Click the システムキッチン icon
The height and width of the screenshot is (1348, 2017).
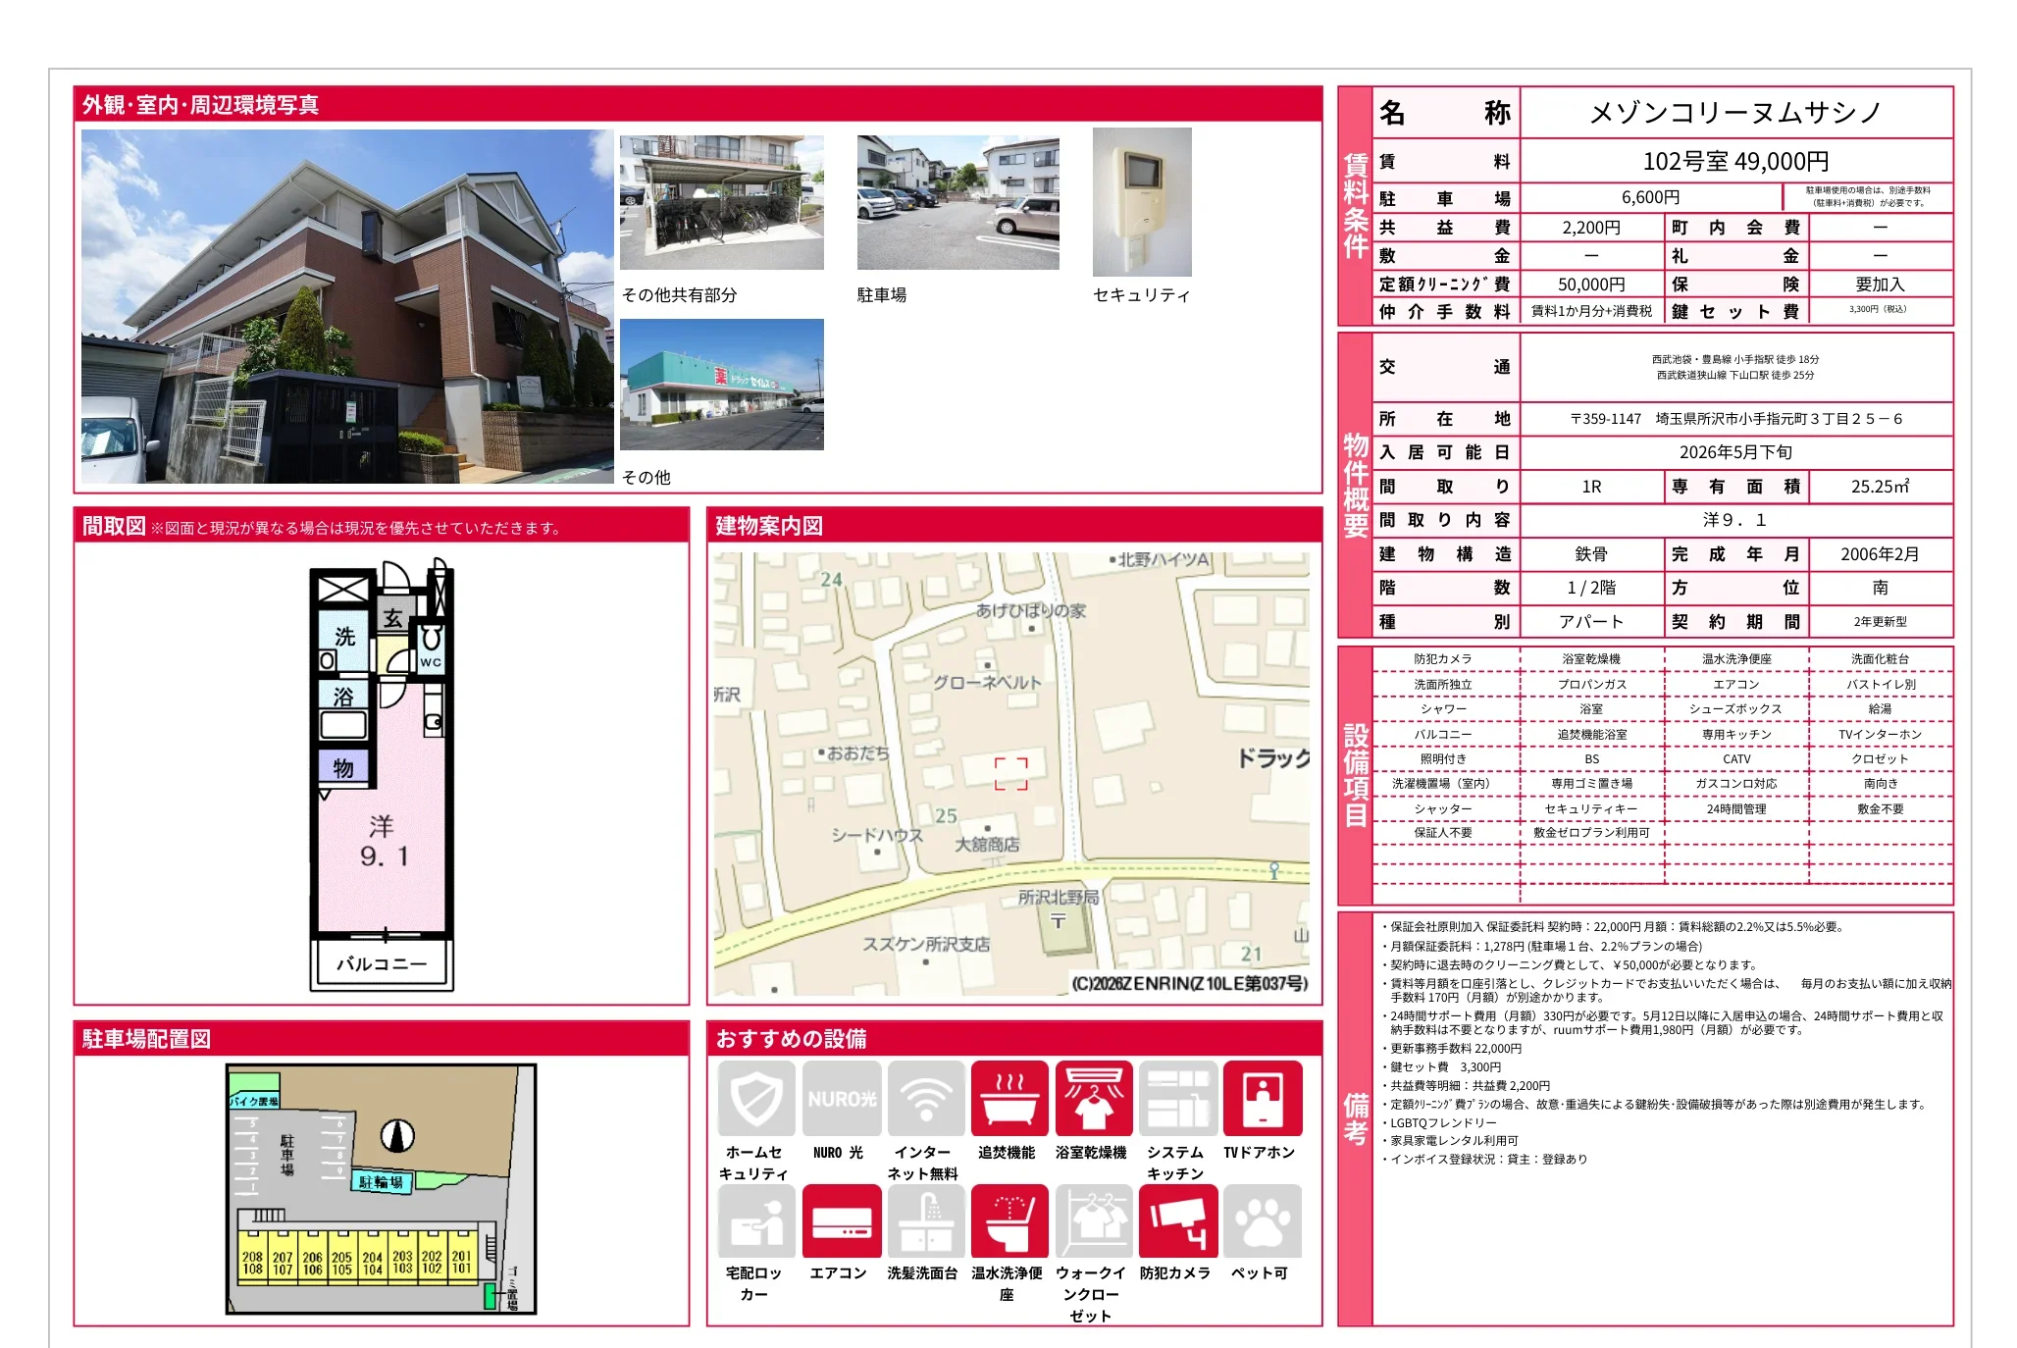(1177, 1098)
